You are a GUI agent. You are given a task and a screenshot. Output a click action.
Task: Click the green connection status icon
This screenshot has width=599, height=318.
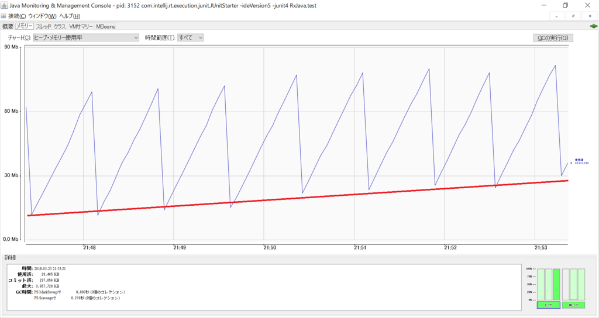593,26
